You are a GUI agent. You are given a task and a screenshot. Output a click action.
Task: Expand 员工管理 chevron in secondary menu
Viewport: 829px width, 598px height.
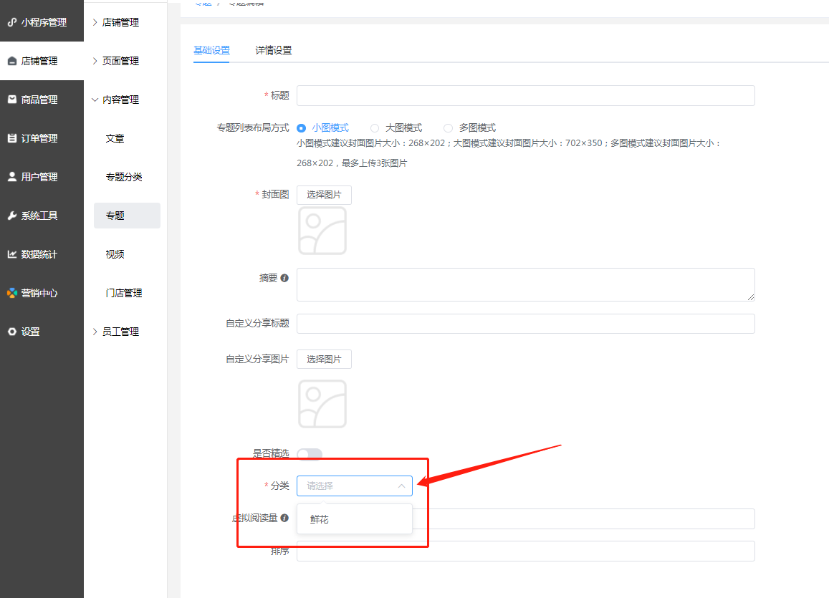95,332
